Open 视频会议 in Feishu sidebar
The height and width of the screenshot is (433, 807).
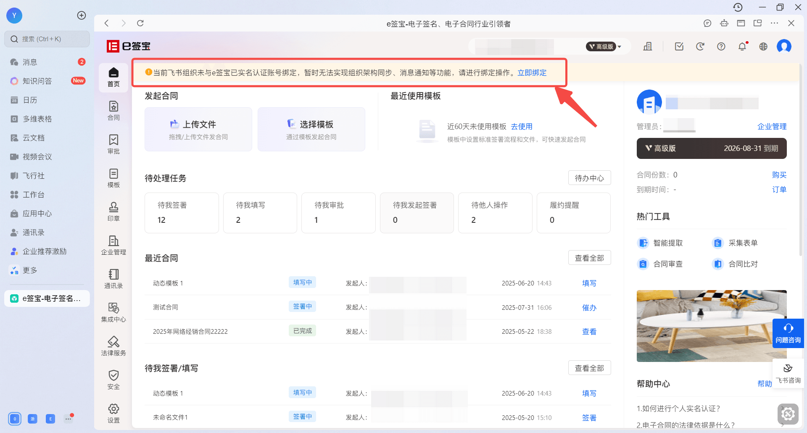point(47,157)
